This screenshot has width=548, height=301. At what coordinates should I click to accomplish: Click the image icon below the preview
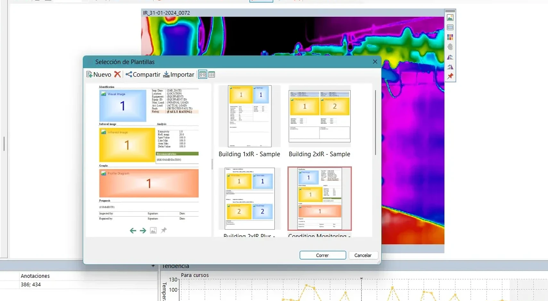[x=154, y=230]
